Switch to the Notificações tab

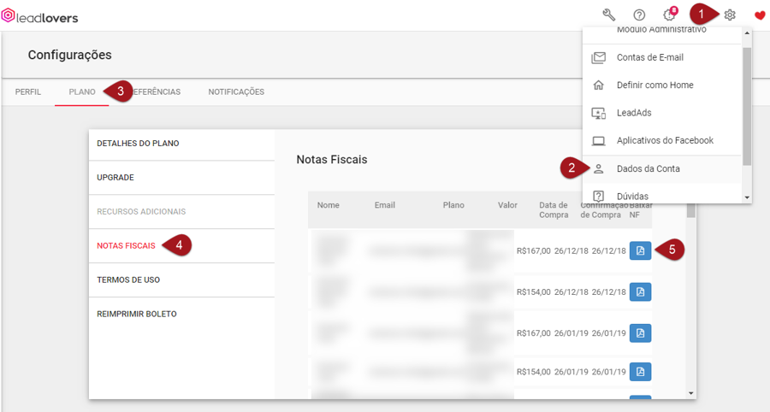pyautogui.click(x=236, y=92)
